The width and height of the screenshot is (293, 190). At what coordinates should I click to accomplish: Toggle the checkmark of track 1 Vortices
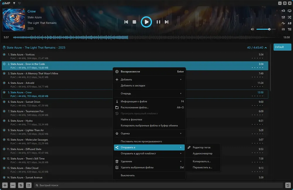(4, 54)
